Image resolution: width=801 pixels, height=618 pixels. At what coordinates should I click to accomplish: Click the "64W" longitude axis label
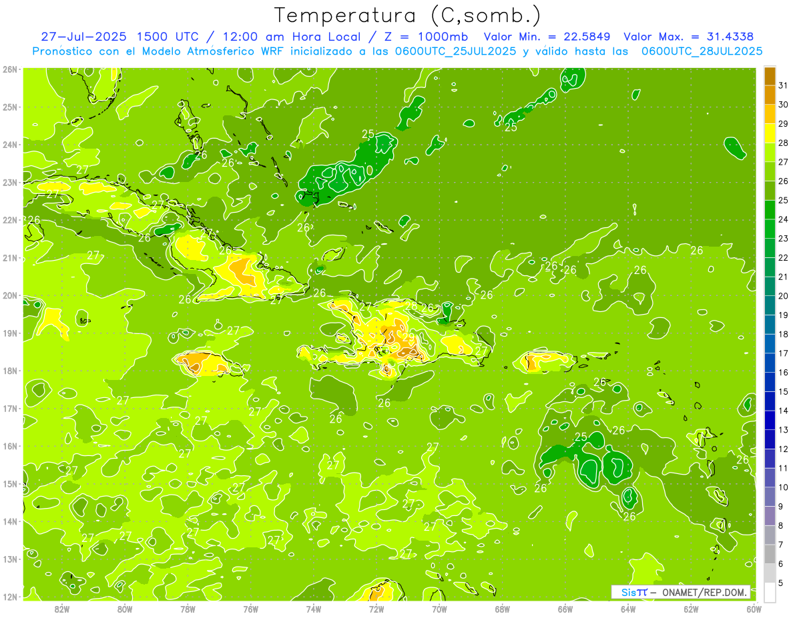coord(627,609)
